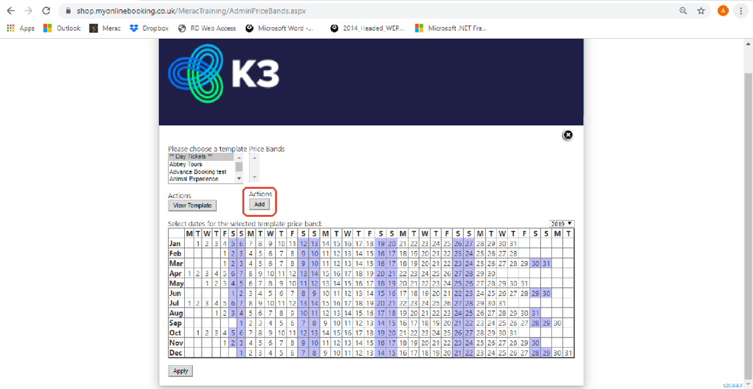
Task: Open the RD Web Access bookmark
Action: [x=207, y=28]
